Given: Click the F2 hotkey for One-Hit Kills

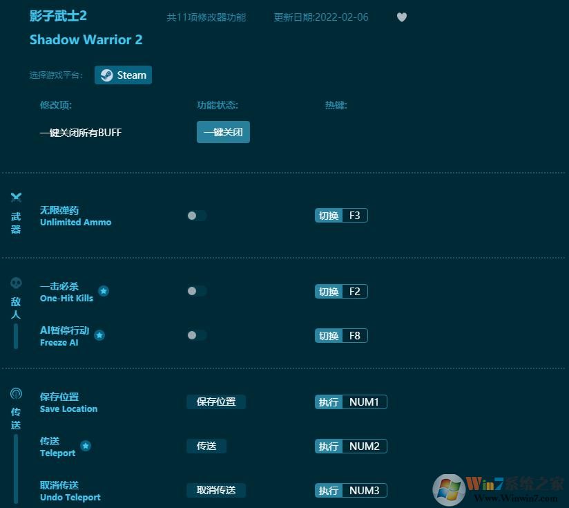Looking at the screenshot, I should coord(355,291).
